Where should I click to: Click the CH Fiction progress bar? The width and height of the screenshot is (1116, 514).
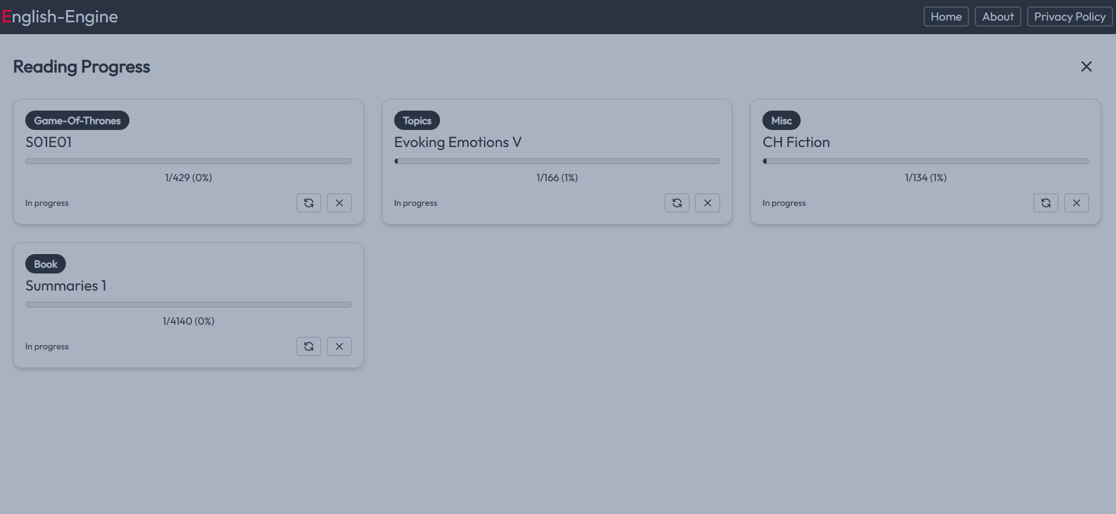(x=925, y=161)
